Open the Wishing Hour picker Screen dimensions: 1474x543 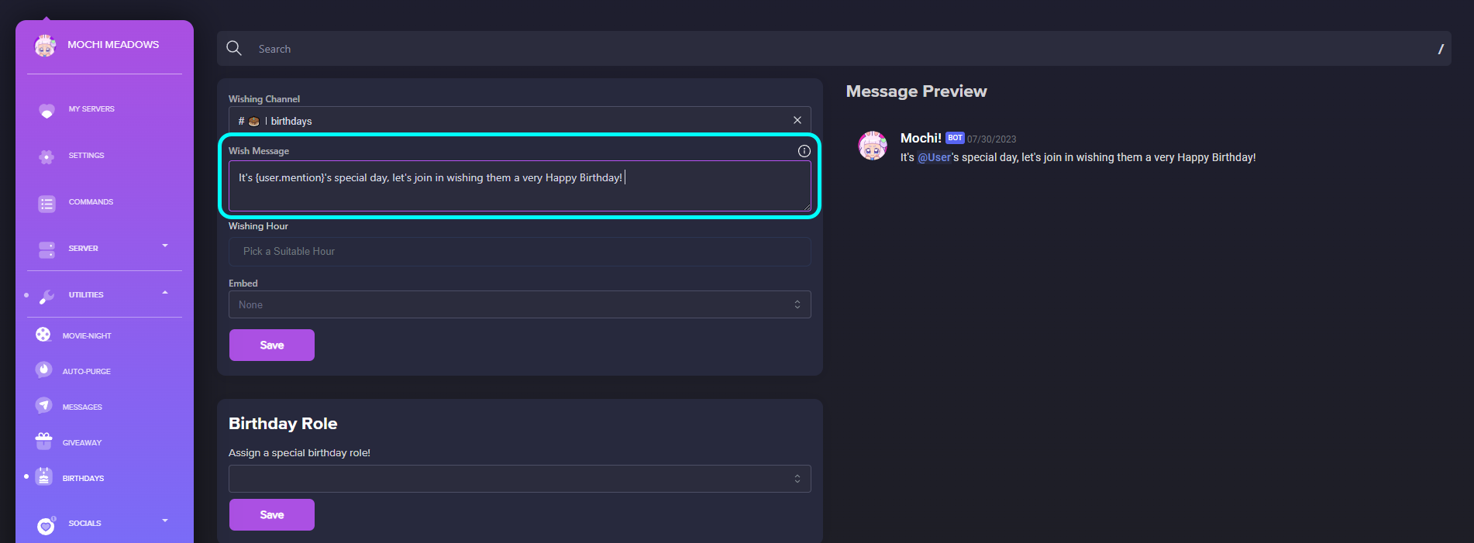tap(519, 252)
